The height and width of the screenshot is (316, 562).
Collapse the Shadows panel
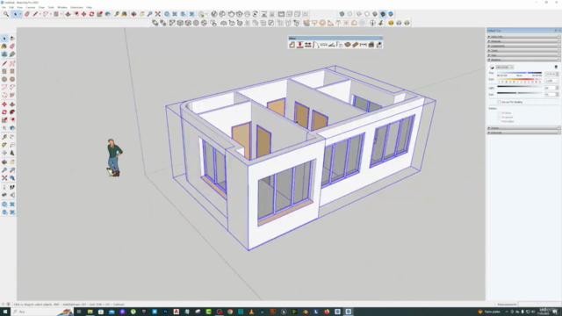[x=523, y=60]
